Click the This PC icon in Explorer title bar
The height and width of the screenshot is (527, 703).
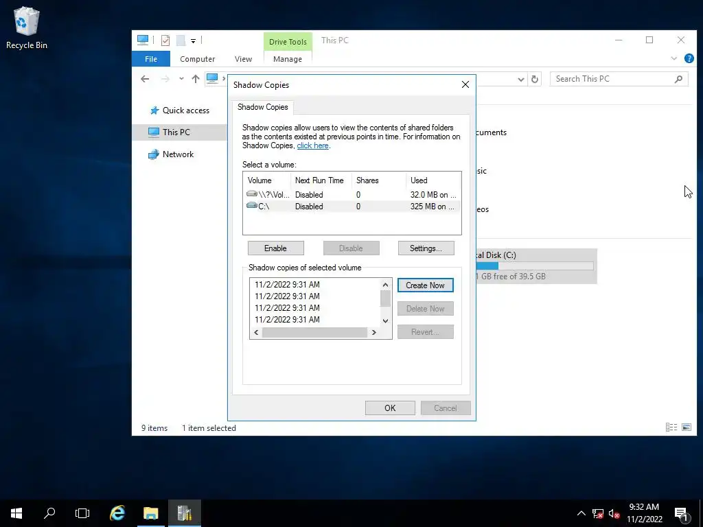143,40
